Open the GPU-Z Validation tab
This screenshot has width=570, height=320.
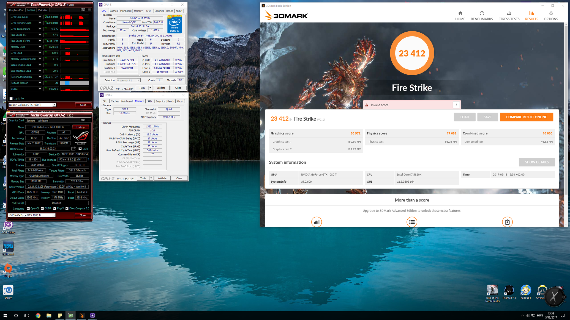[43, 10]
